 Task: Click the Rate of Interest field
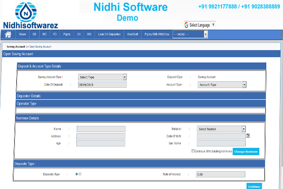pyautogui.click(x=220, y=174)
